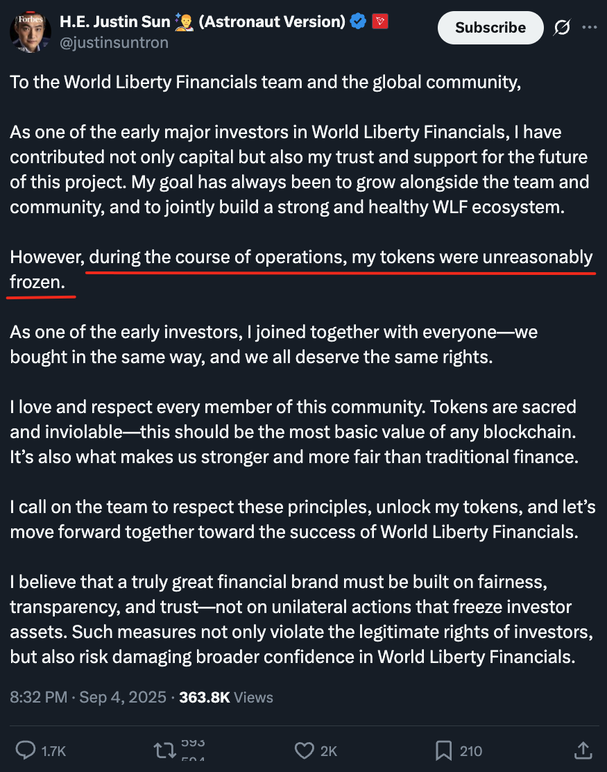Open the three-dot more options menu
The image size is (607, 772).
(x=589, y=28)
